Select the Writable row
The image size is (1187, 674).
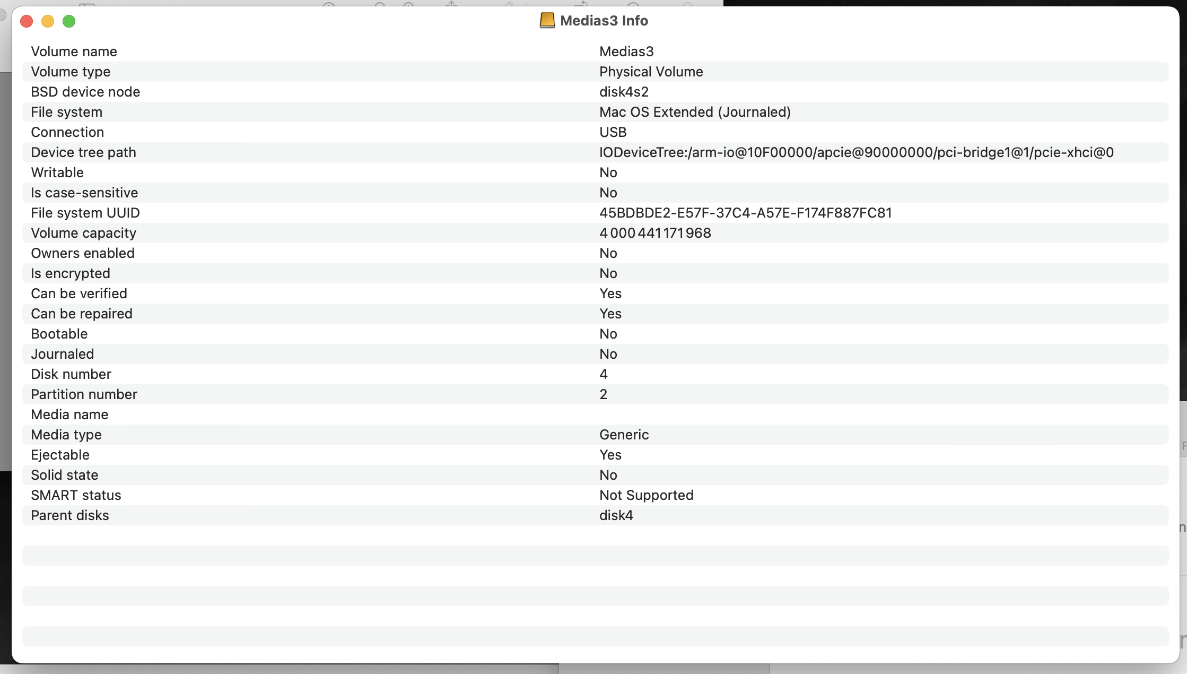pyautogui.click(x=57, y=172)
